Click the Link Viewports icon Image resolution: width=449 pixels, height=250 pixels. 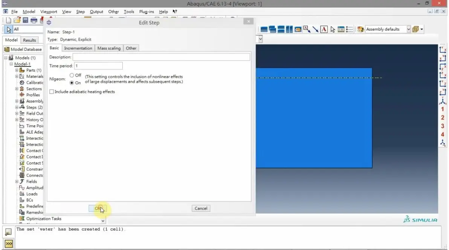[298, 29]
